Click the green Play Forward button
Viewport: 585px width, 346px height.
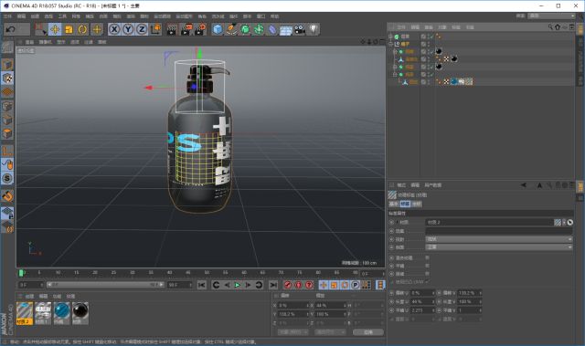click(x=238, y=285)
